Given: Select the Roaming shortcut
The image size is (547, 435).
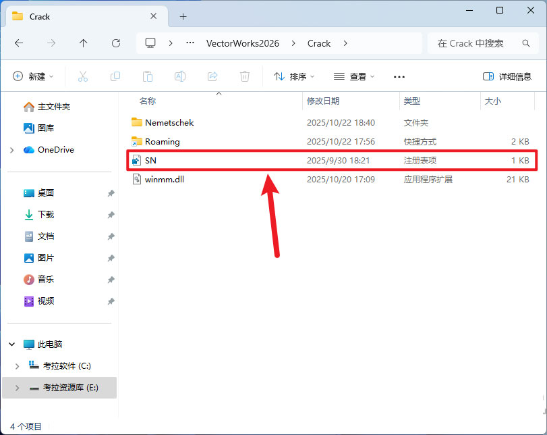Looking at the screenshot, I should pyautogui.click(x=332, y=141).
